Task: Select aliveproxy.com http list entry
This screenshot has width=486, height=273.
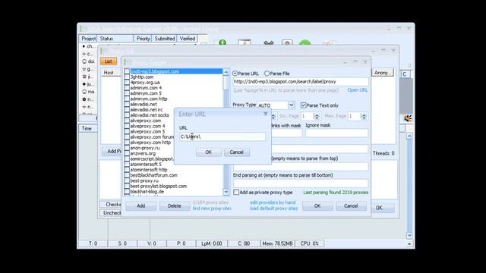Action: [x=150, y=143]
